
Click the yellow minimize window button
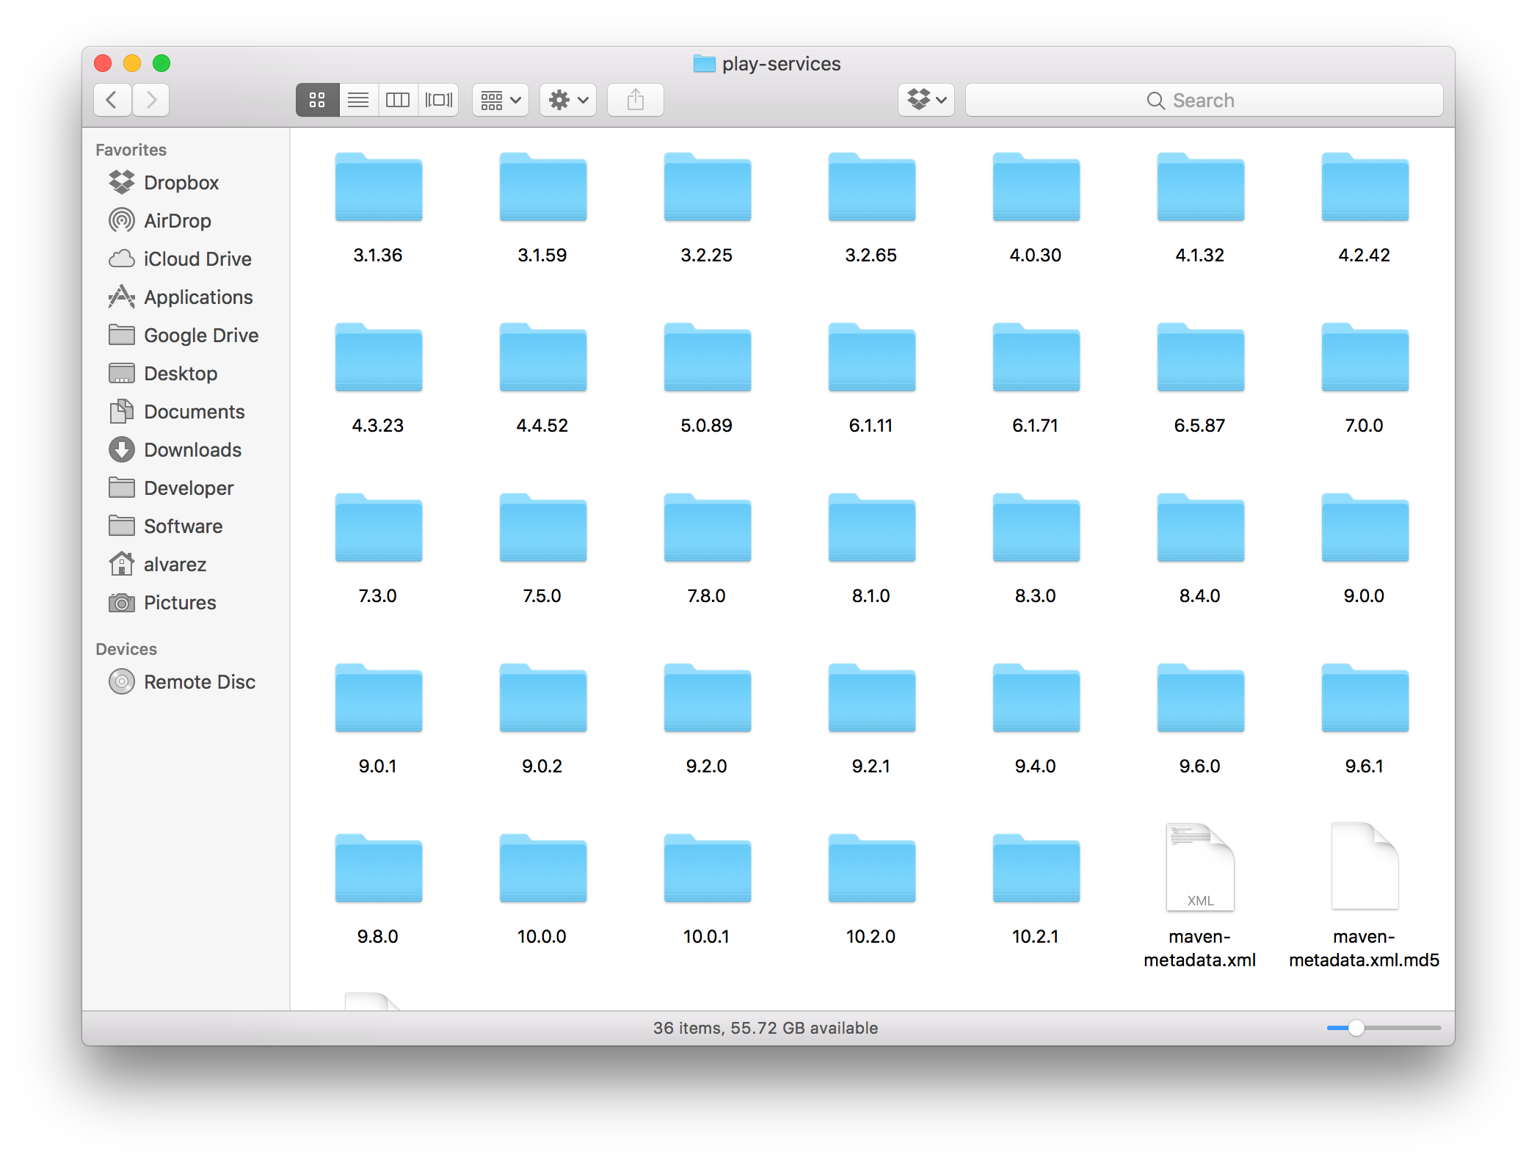[132, 63]
